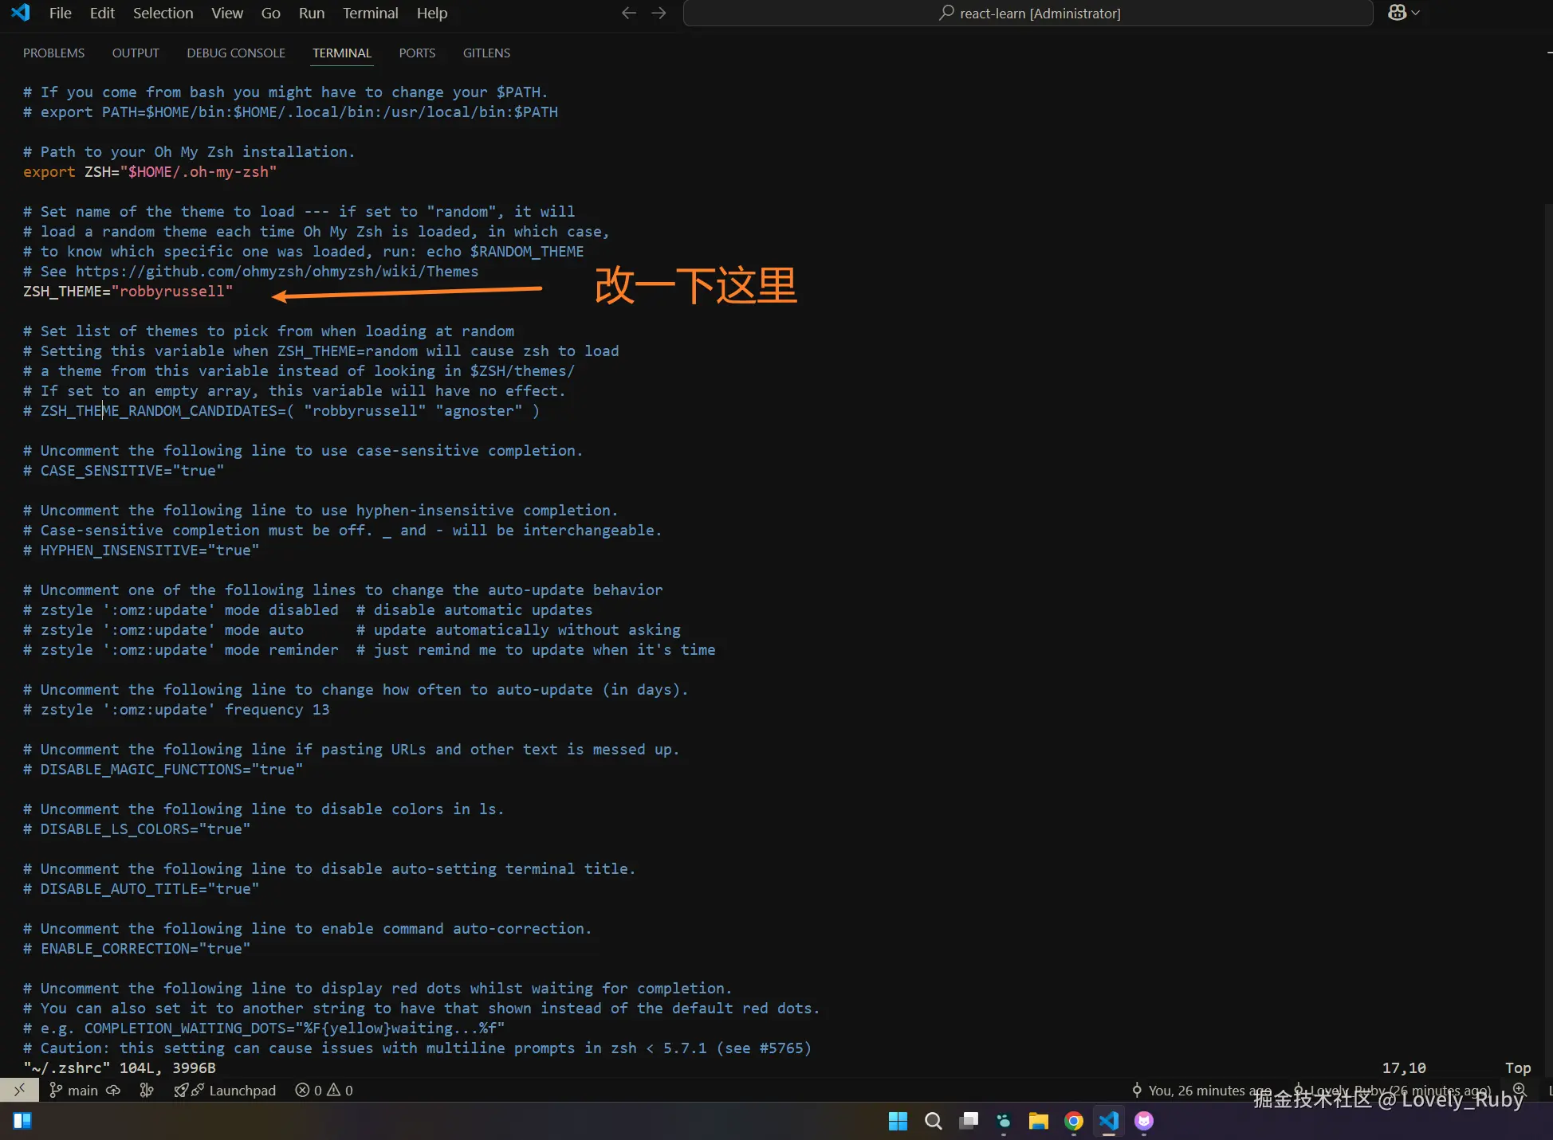Switch to the DEBUG CONSOLE tab

[236, 53]
